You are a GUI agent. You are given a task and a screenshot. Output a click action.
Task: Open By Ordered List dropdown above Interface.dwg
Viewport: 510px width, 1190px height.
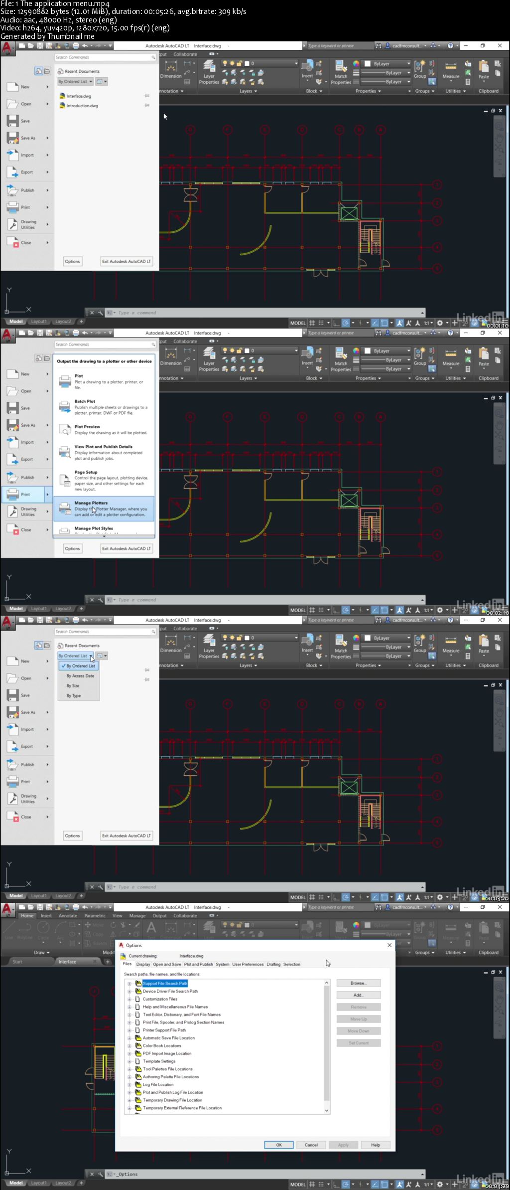pos(75,81)
